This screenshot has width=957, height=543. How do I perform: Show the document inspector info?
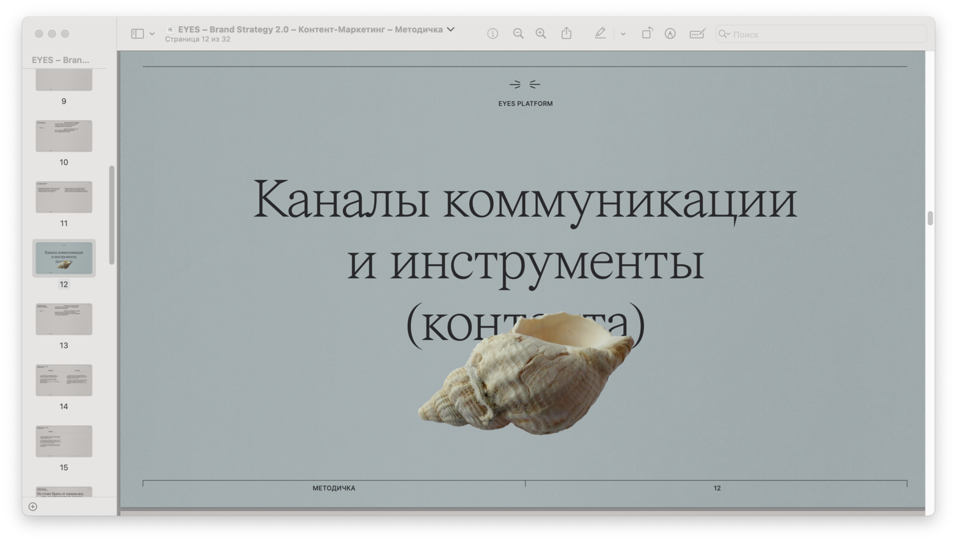pyautogui.click(x=493, y=34)
